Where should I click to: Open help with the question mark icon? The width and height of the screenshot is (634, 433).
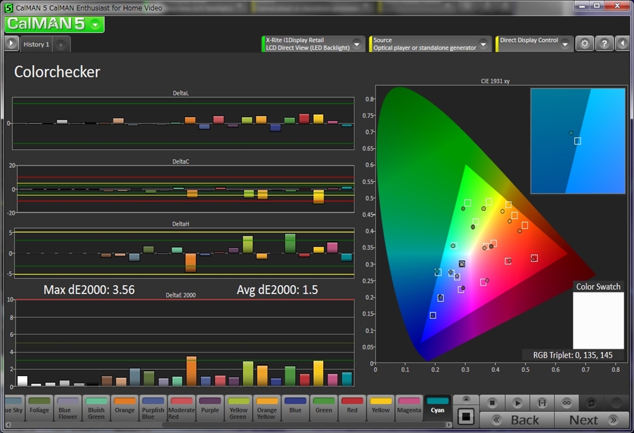tap(604, 43)
